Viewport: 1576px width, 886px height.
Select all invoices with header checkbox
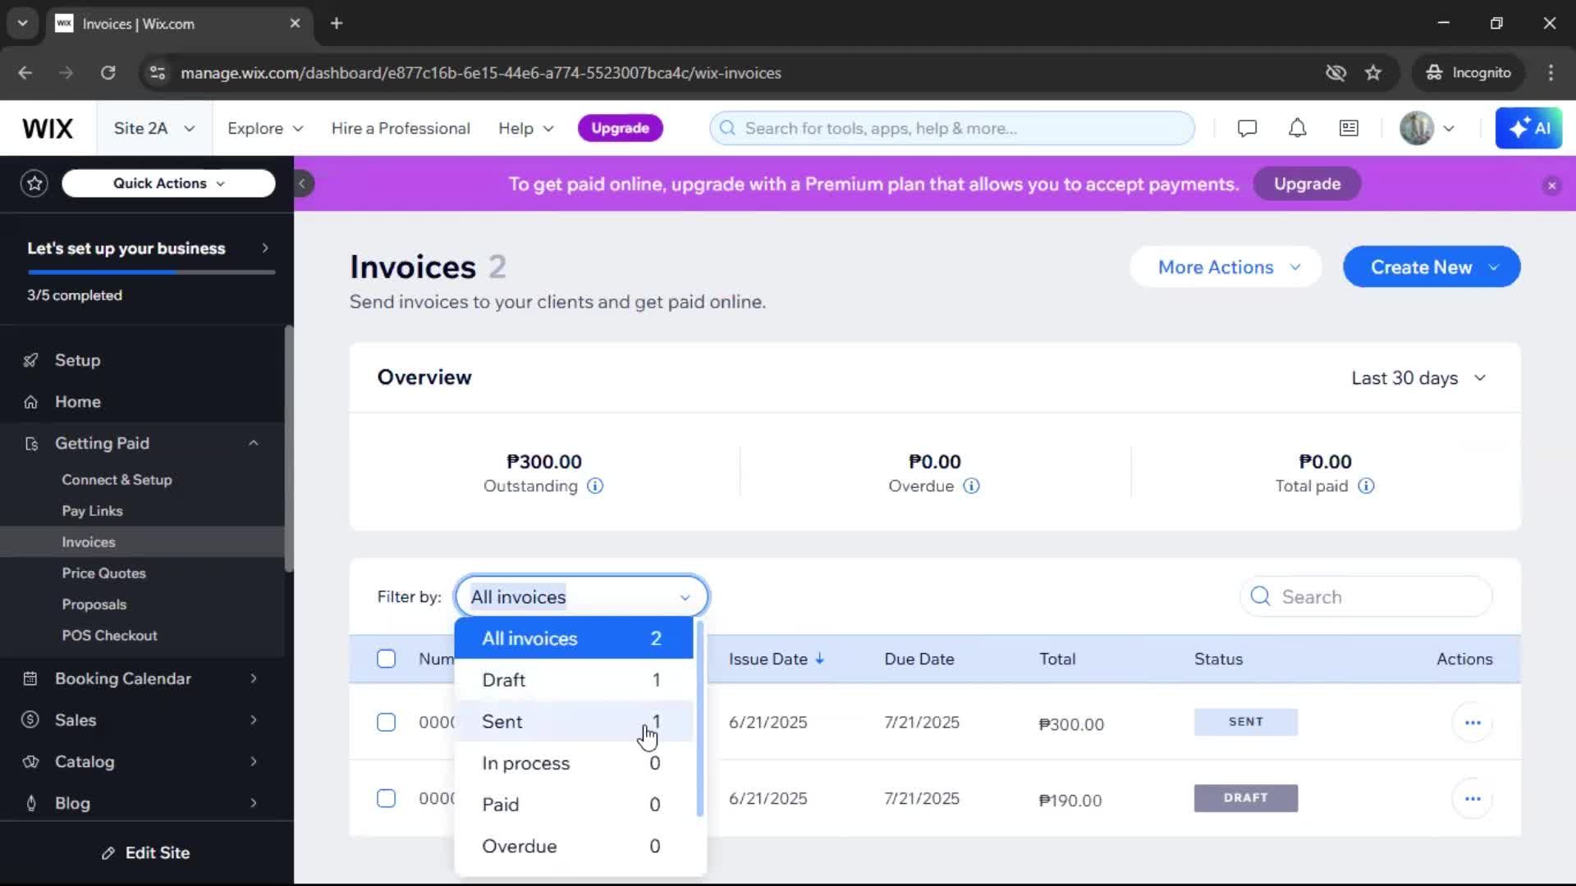click(386, 659)
